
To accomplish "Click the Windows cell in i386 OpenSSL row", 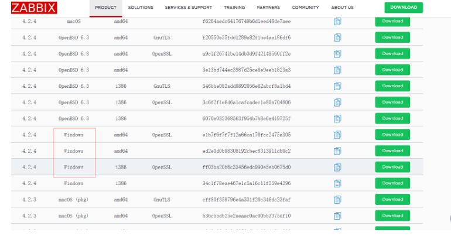I will [x=74, y=167].
